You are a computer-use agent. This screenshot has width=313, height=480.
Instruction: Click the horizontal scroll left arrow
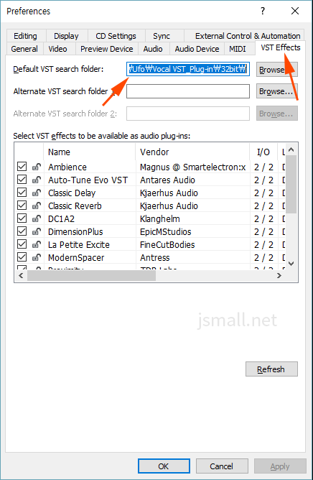21,275
